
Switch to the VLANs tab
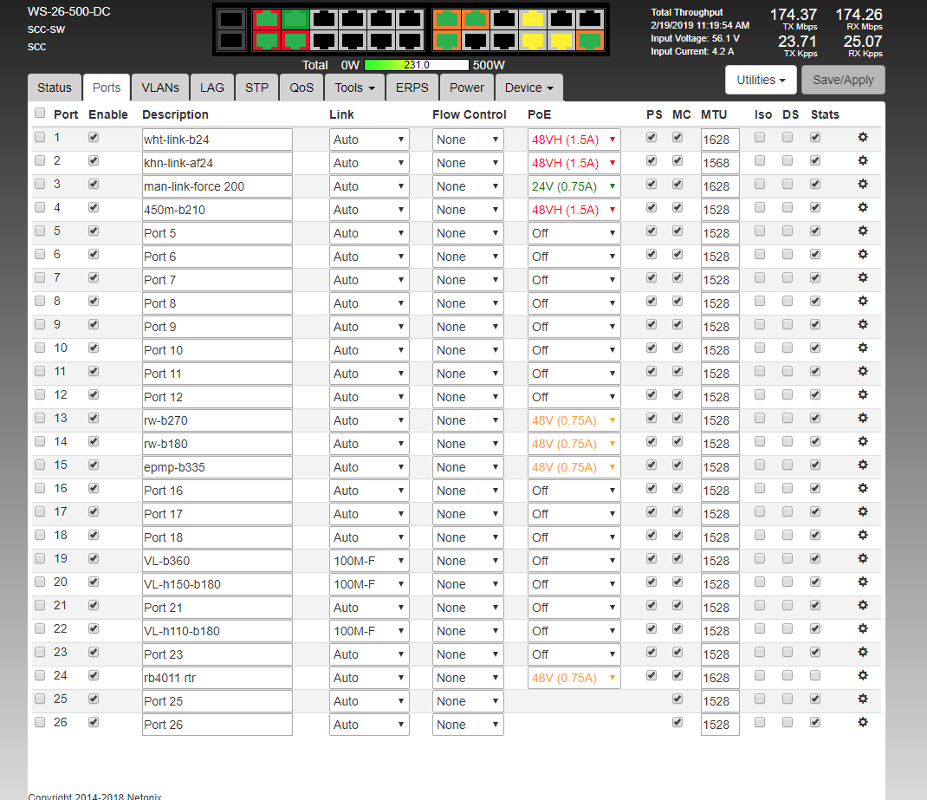coord(160,88)
